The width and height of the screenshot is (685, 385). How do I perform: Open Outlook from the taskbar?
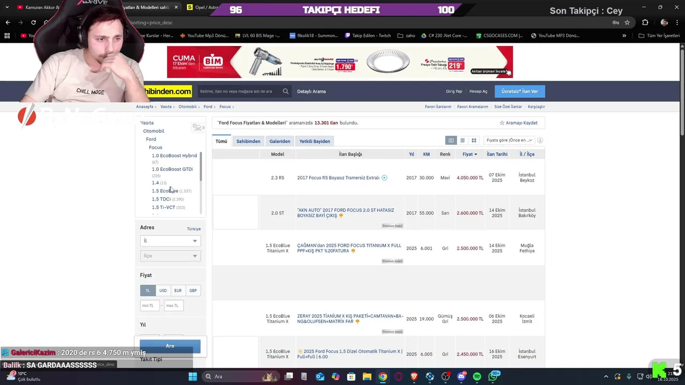(320, 376)
